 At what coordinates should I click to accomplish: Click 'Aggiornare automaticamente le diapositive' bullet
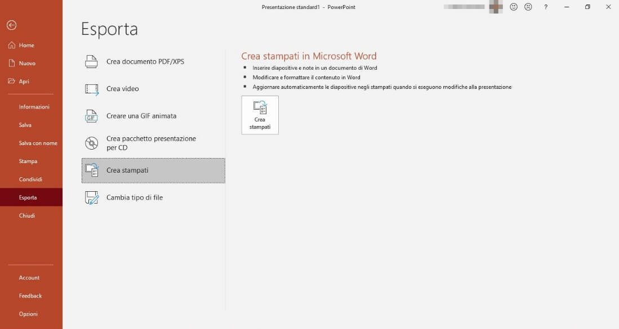click(x=382, y=87)
